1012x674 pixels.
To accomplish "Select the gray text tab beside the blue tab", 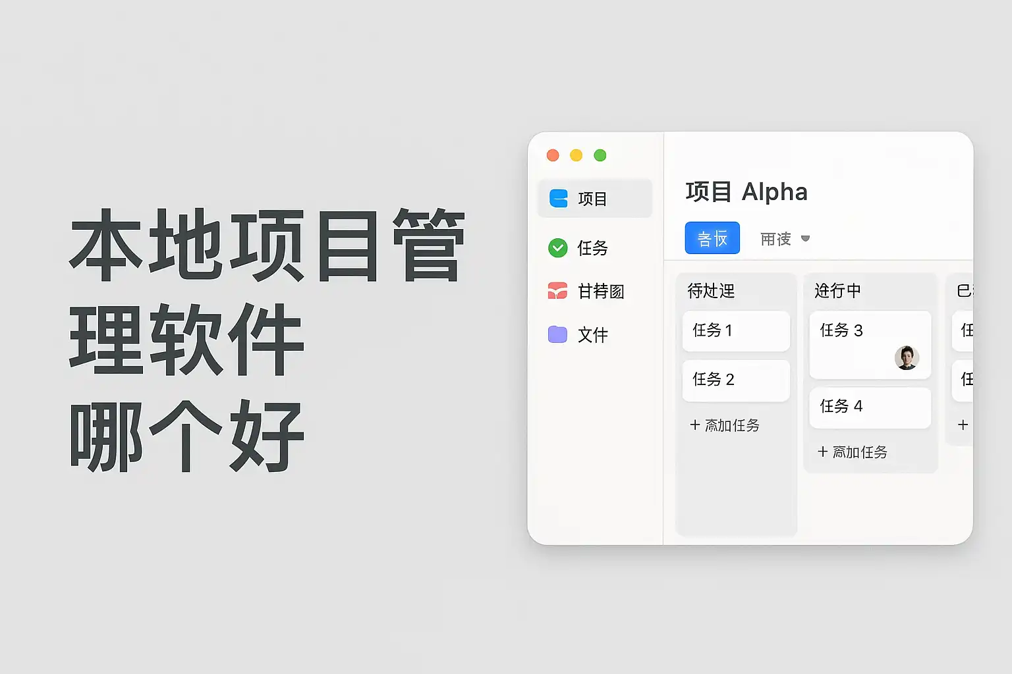I will [x=775, y=239].
